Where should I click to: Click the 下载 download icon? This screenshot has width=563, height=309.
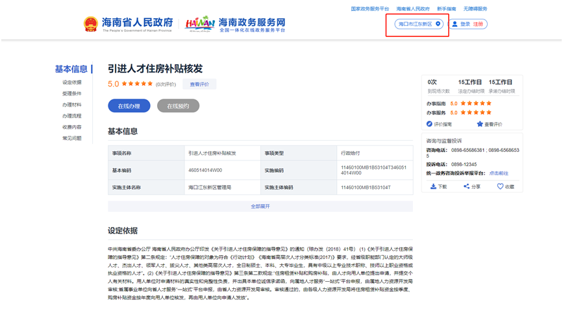coord(433,186)
